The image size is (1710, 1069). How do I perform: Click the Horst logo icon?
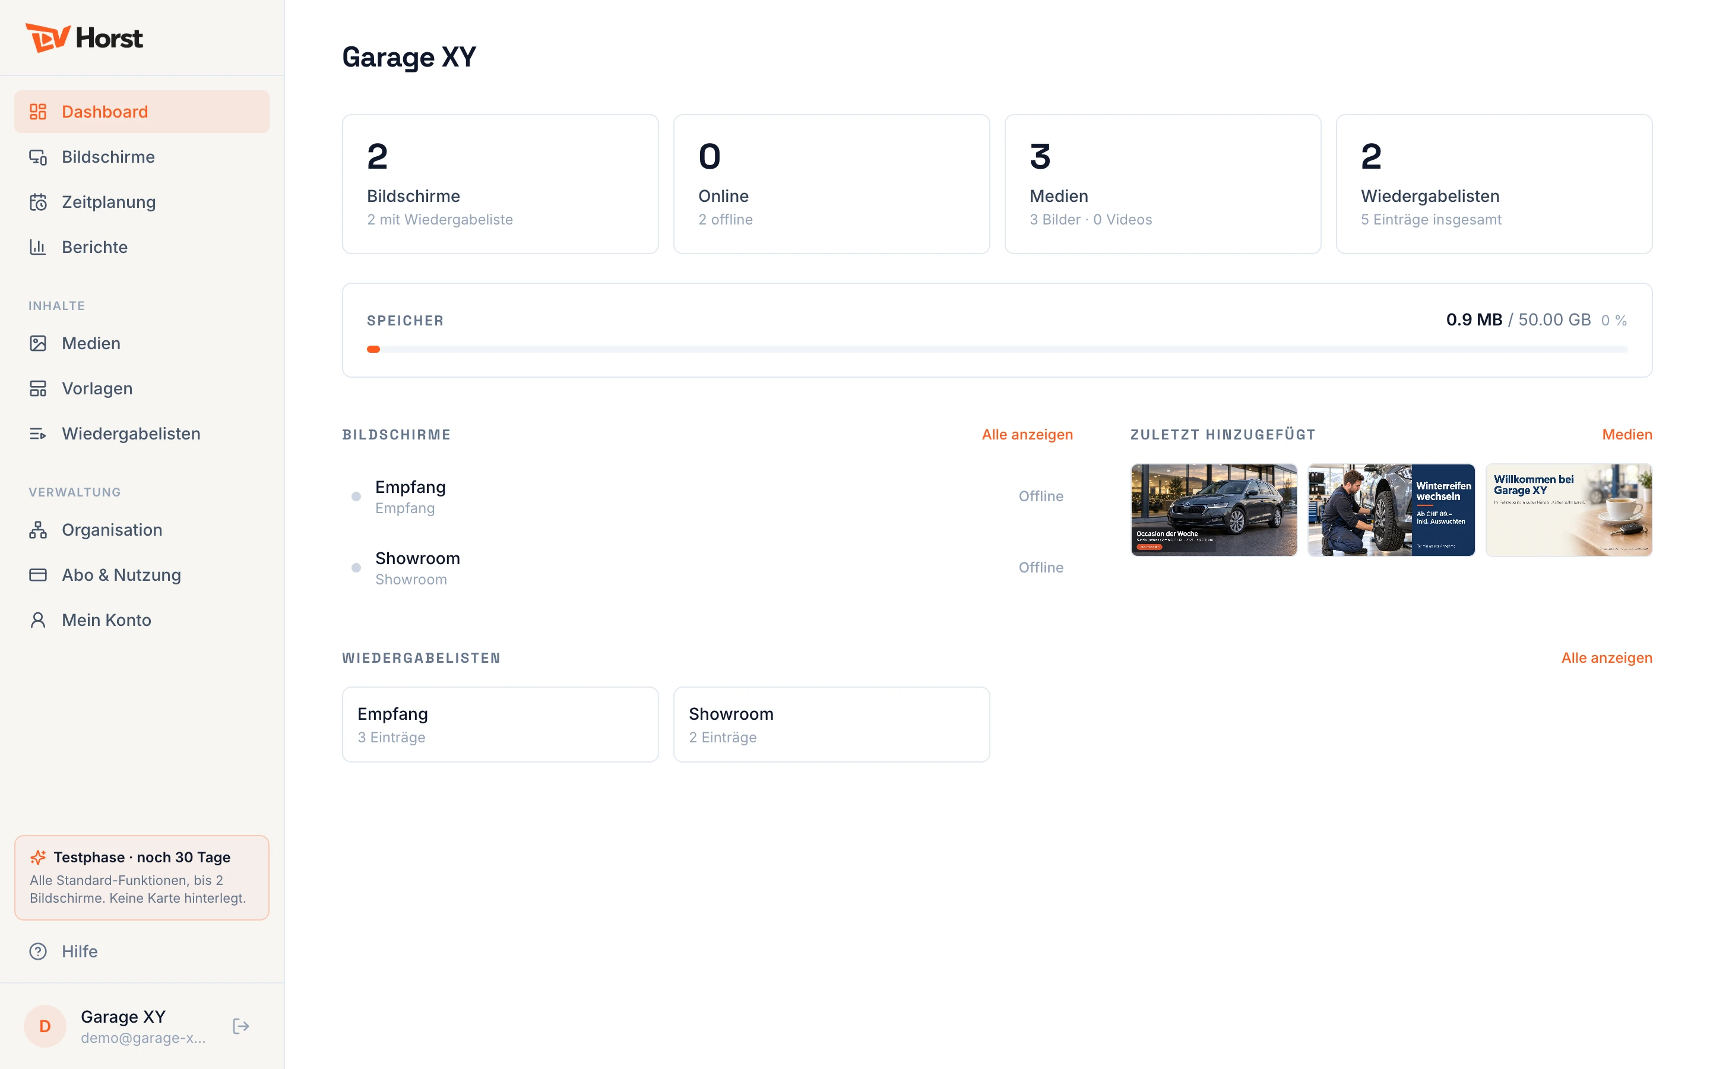click(48, 37)
